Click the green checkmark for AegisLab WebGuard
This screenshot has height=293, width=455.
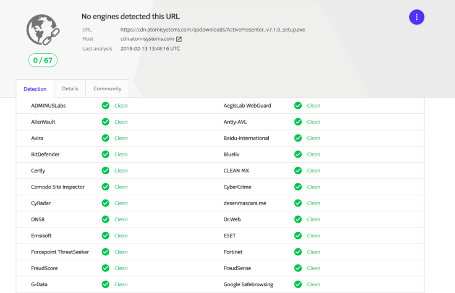(298, 106)
